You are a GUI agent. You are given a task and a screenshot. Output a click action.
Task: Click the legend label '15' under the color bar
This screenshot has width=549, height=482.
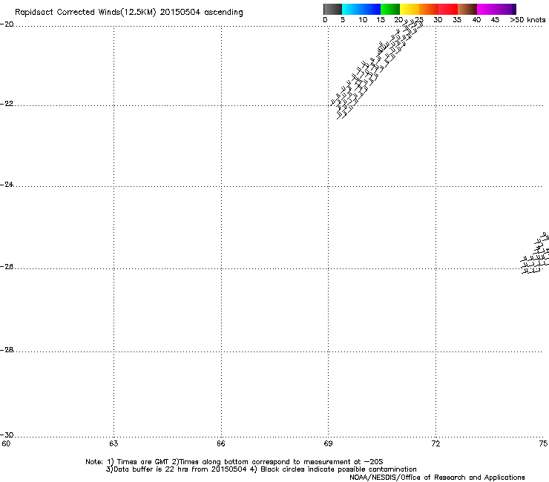point(381,20)
